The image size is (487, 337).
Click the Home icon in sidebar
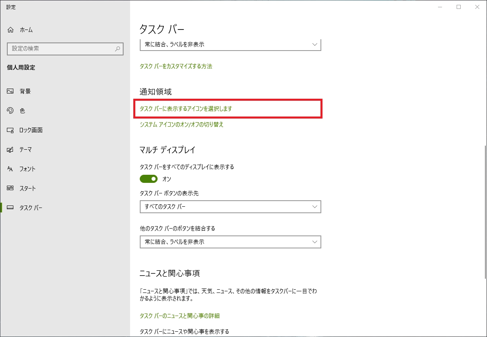coord(11,30)
